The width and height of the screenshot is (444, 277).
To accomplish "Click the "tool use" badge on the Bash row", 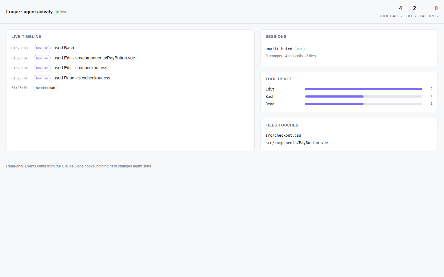I will pos(42,48).
